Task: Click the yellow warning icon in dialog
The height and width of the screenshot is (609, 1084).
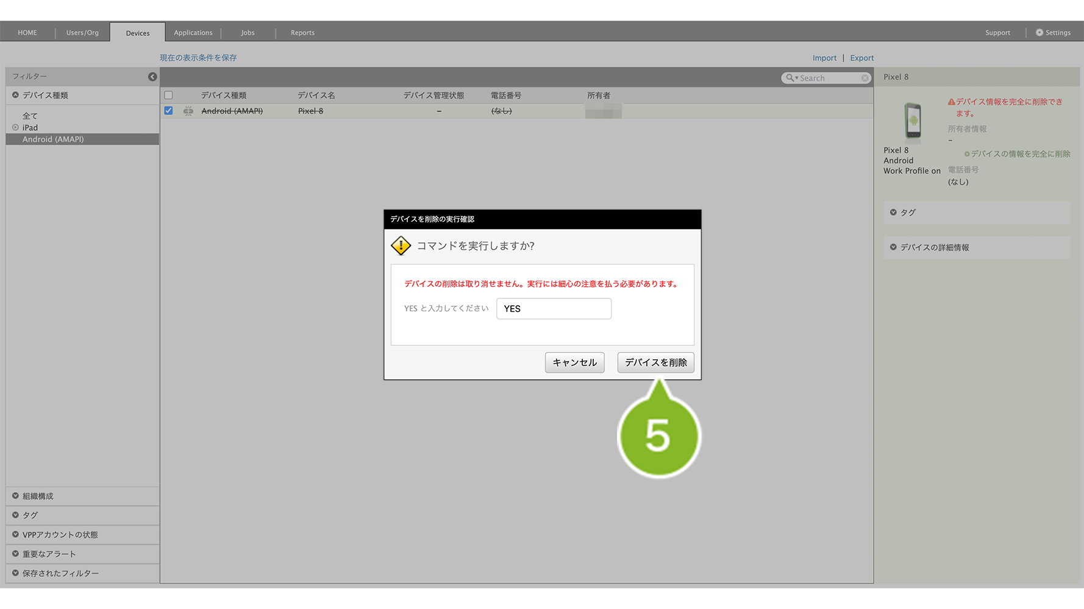Action: click(x=401, y=245)
